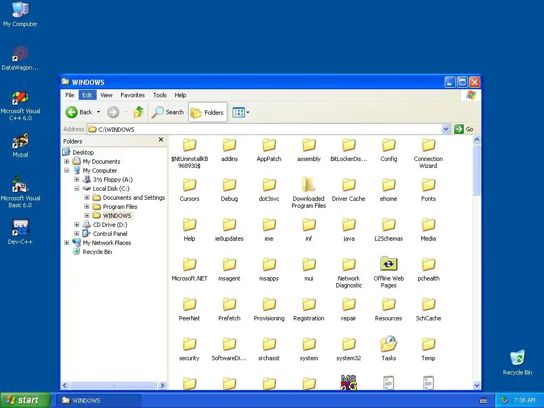Viewport: 544px width, 408px height.
Task: Collapse Local Disk (C:) node
Action: pyautogui.click(x=76, y=189)
